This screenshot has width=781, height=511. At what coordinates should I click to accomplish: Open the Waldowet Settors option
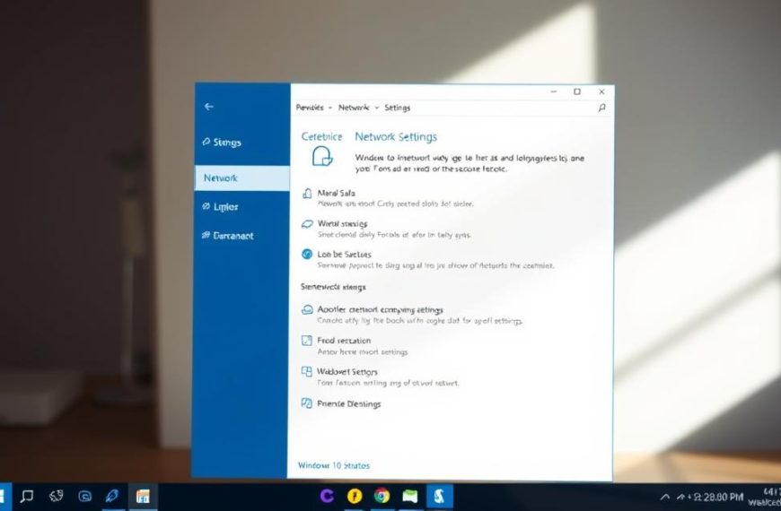coord(347,372)
